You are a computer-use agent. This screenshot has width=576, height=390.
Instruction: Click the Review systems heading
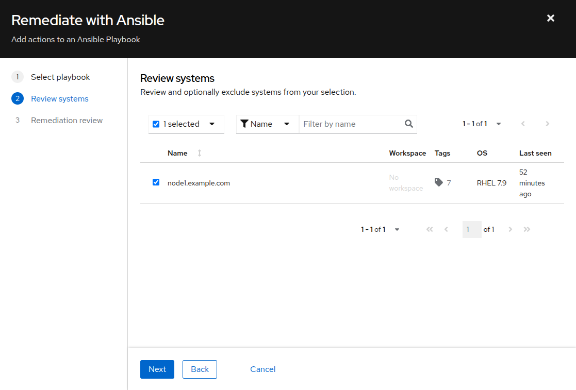tap(177, 78)
